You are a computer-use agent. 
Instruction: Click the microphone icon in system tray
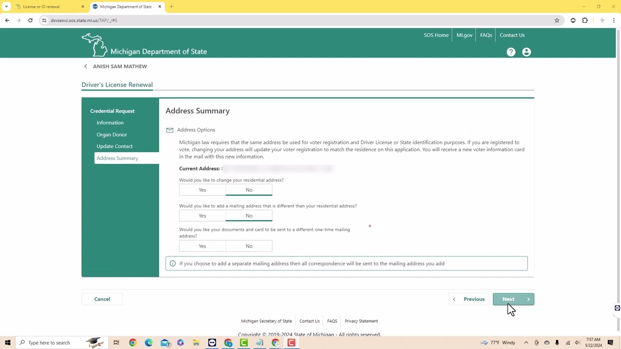coord(557,343)
